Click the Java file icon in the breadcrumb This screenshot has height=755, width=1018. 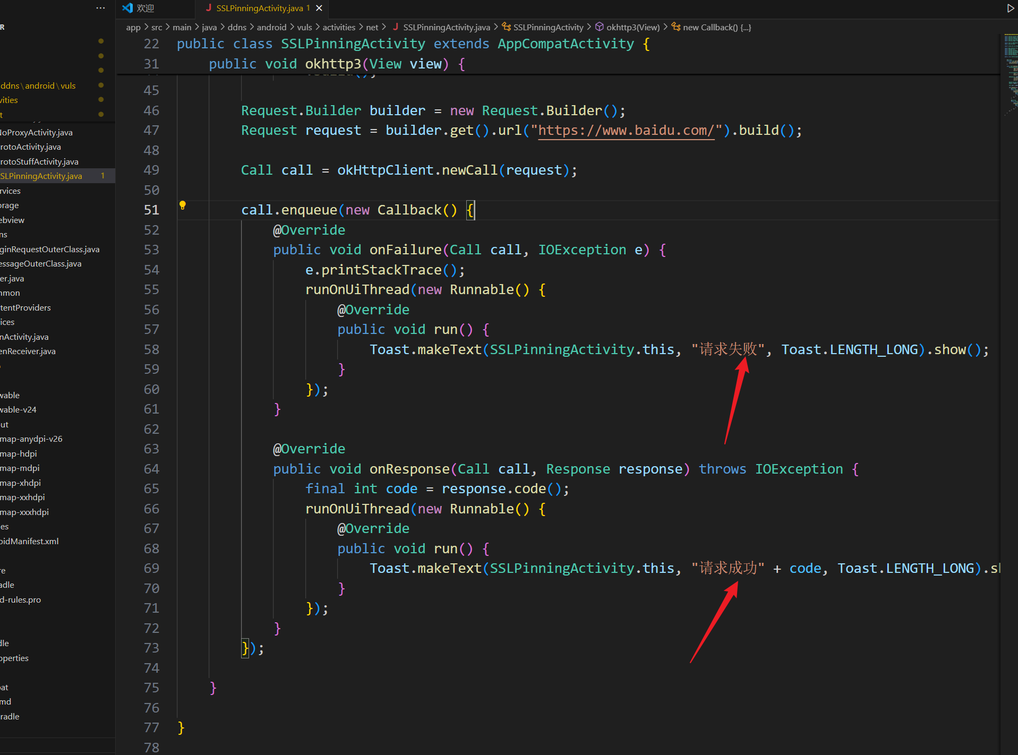tap(396, 27)
